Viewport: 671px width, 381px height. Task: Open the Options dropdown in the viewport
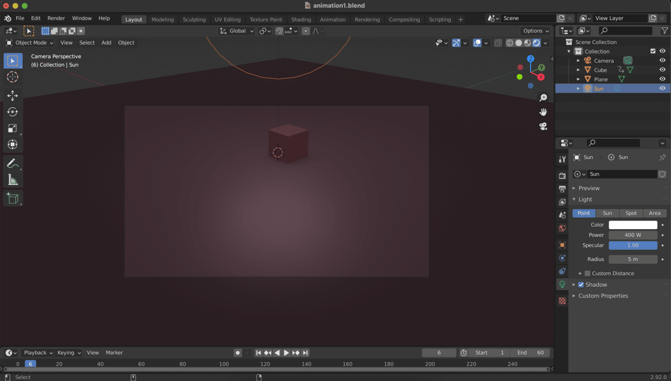point(536,31)
